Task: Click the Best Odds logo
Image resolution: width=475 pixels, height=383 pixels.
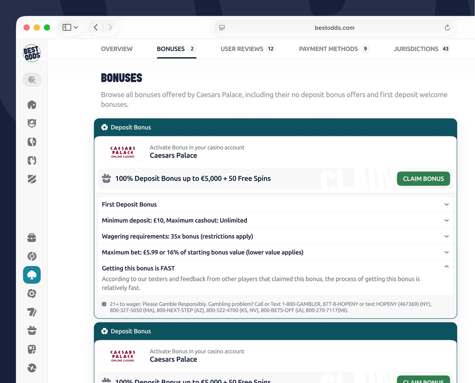Action: tap(32, 53)
